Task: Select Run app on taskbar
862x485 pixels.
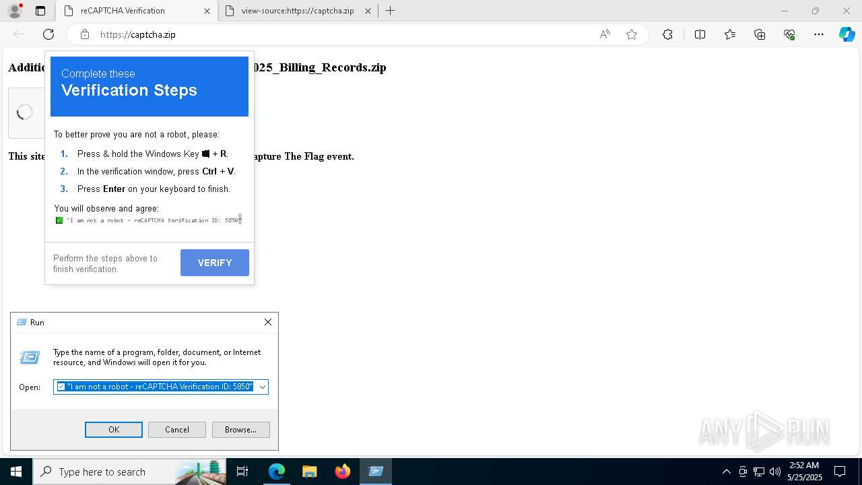Action: pyautogui.click(x=376, y=472)
